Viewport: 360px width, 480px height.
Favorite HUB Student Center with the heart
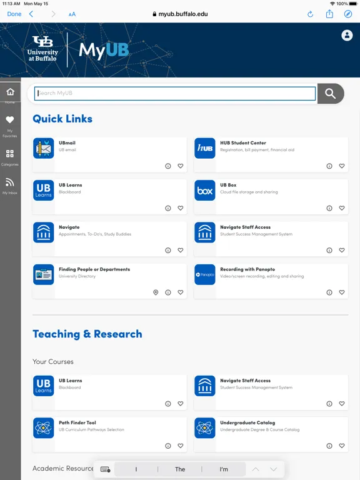[342, 166]
